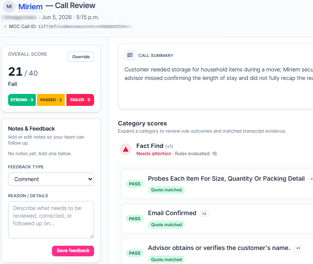The image size is (313, 264).
Task: Click Quote matched under Probes Each Item
Action: pos(167,190)
